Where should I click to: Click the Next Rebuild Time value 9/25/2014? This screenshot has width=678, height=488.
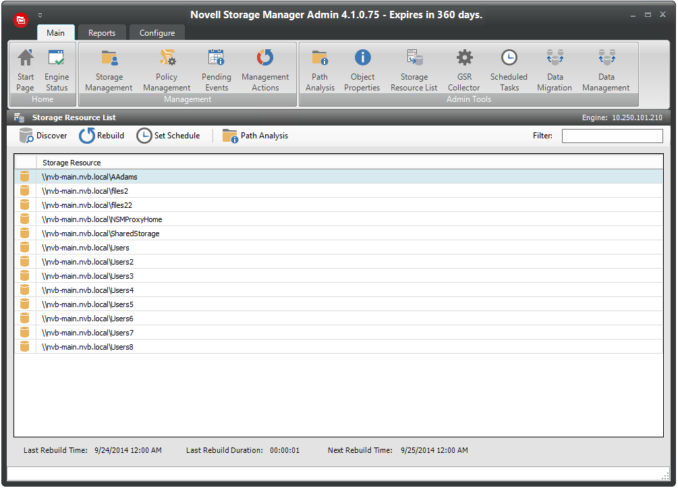click(434, 450)
